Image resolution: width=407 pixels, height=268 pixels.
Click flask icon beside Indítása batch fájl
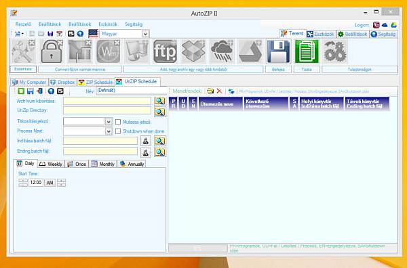[x=146, y=141]
